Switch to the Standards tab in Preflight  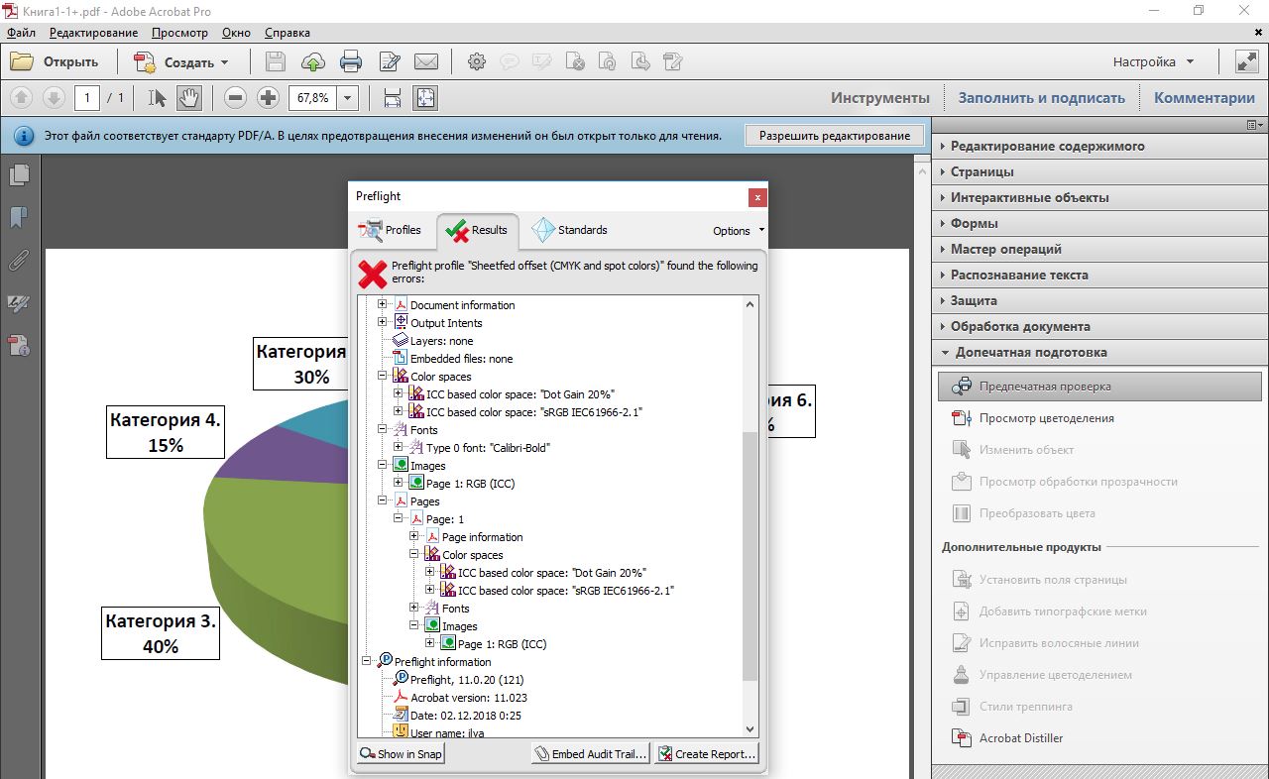[570, 230]
